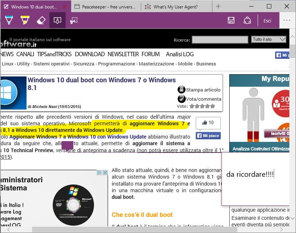Image resolution: width=296 pixels, height=233 pixels.
Task: Click the Facebook Mi piace button beside article
Action: coord(208,136)
